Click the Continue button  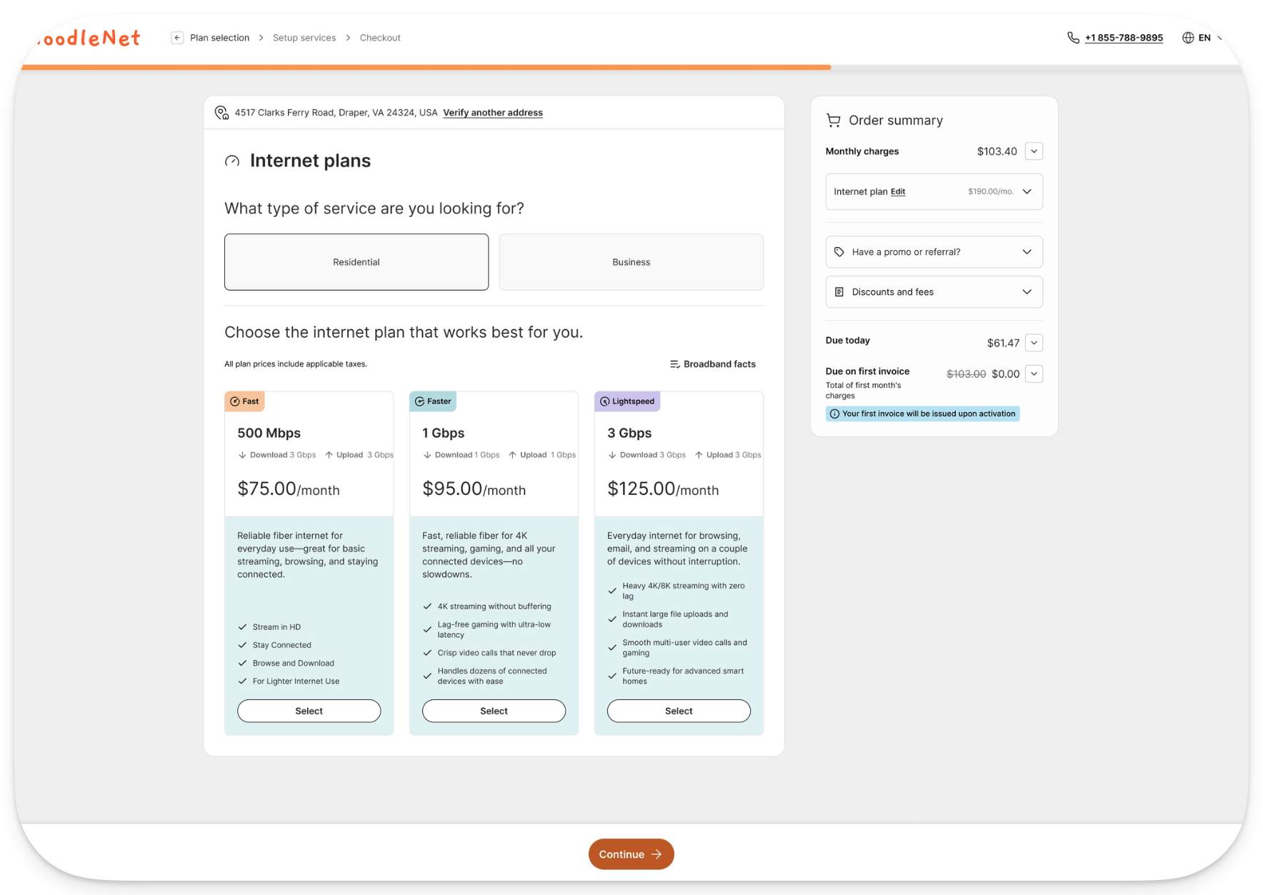pyautogui.click(x=631, y=854)
